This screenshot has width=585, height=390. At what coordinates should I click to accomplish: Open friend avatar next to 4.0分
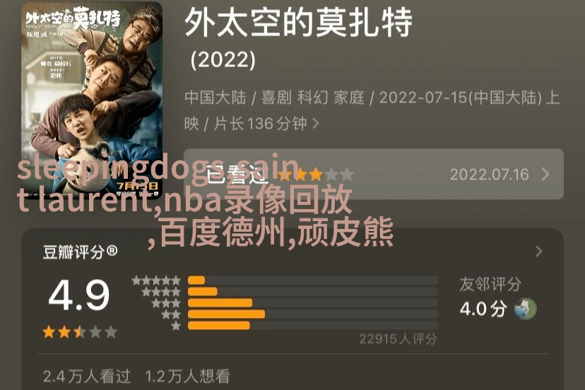click(x=526, y=309)
